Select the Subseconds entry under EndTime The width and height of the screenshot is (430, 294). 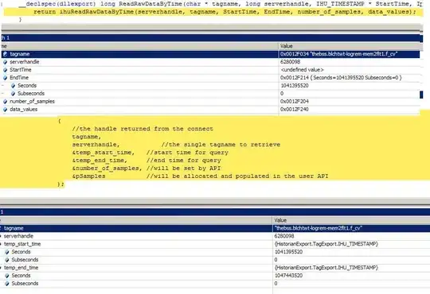(x=31, y=94)
